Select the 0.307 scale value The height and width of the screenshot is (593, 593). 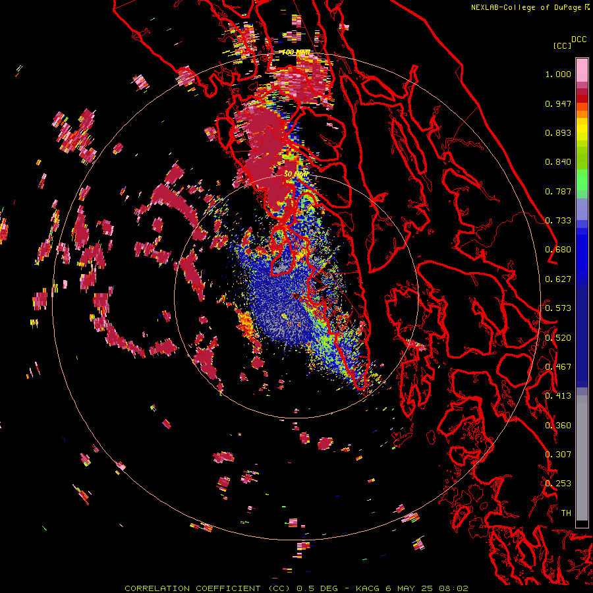(x=558, y=455)
